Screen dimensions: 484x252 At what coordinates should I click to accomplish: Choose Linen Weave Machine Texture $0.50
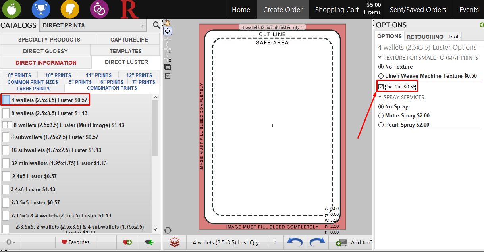click(381, 76)
